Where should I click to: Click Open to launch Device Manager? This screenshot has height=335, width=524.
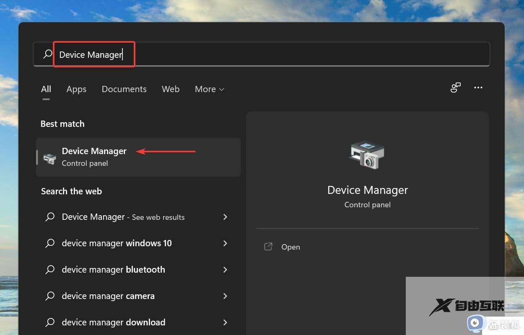coord(291,247)
